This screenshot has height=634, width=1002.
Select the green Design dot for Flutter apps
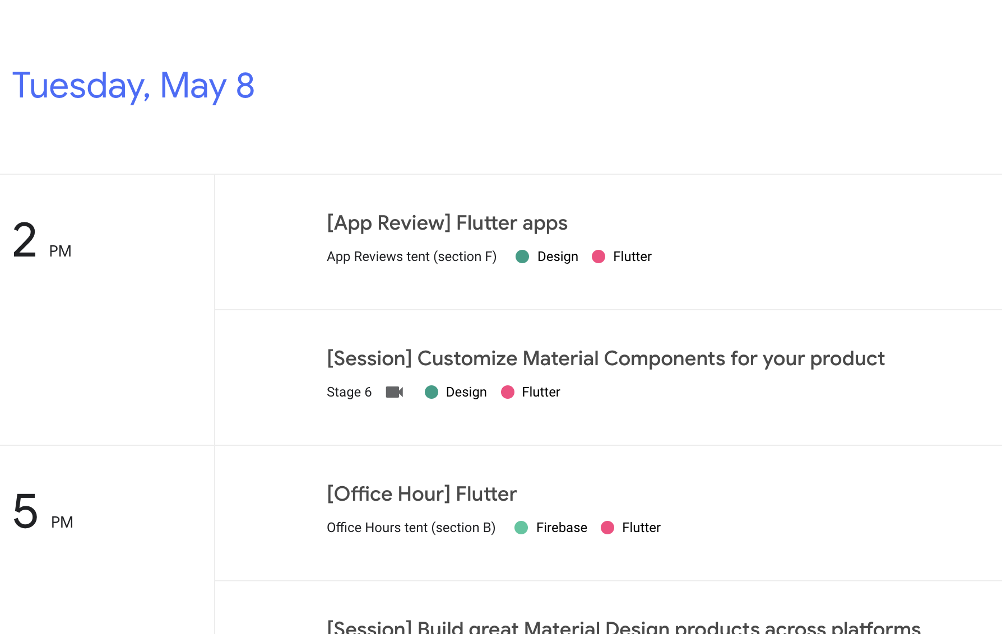[x=522, y=257]
